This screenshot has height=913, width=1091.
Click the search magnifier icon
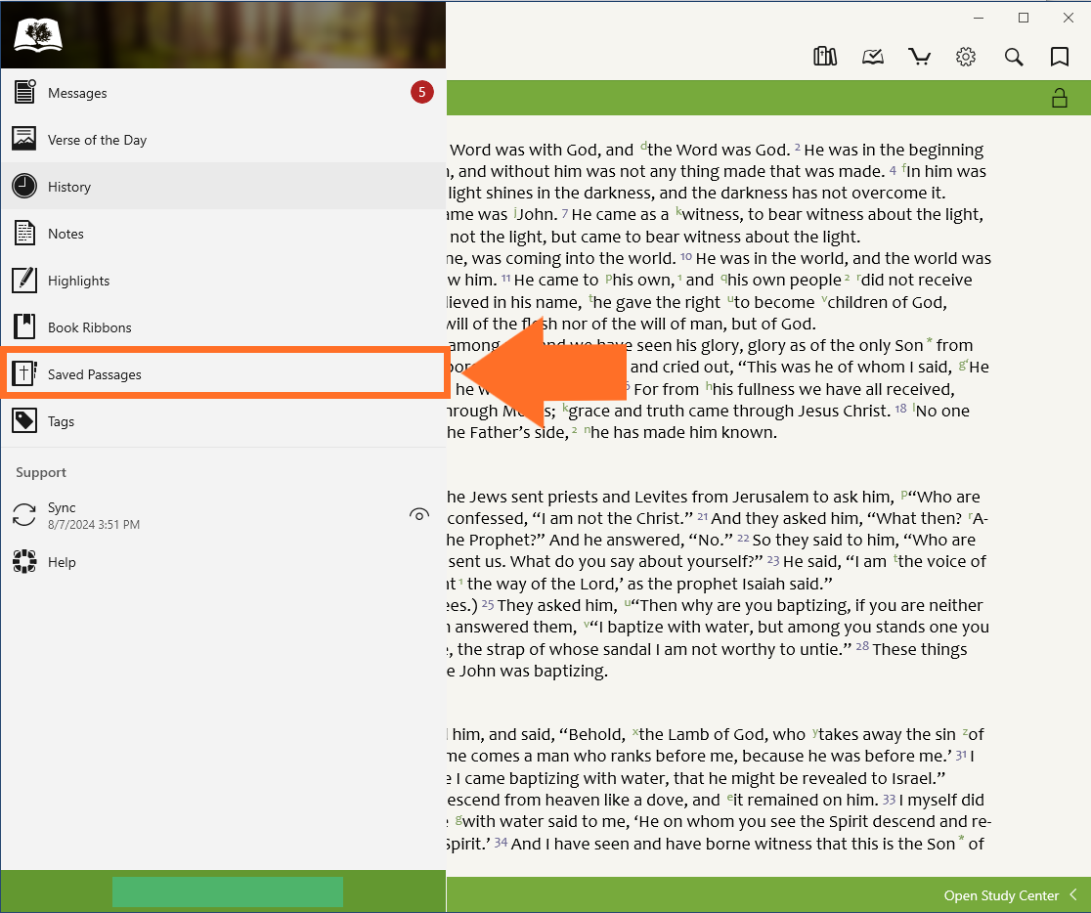1014,57
